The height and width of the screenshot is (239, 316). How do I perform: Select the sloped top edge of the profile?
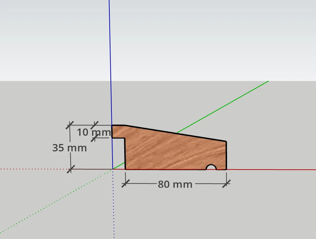175,133
